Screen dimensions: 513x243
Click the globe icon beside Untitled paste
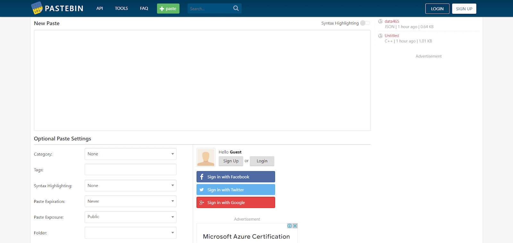pyautogui.click(x=381, y=36)
